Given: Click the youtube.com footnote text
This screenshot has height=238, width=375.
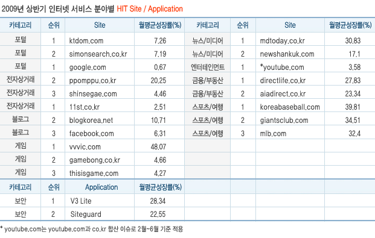Looking at the screenshot, I should [91, 229].
